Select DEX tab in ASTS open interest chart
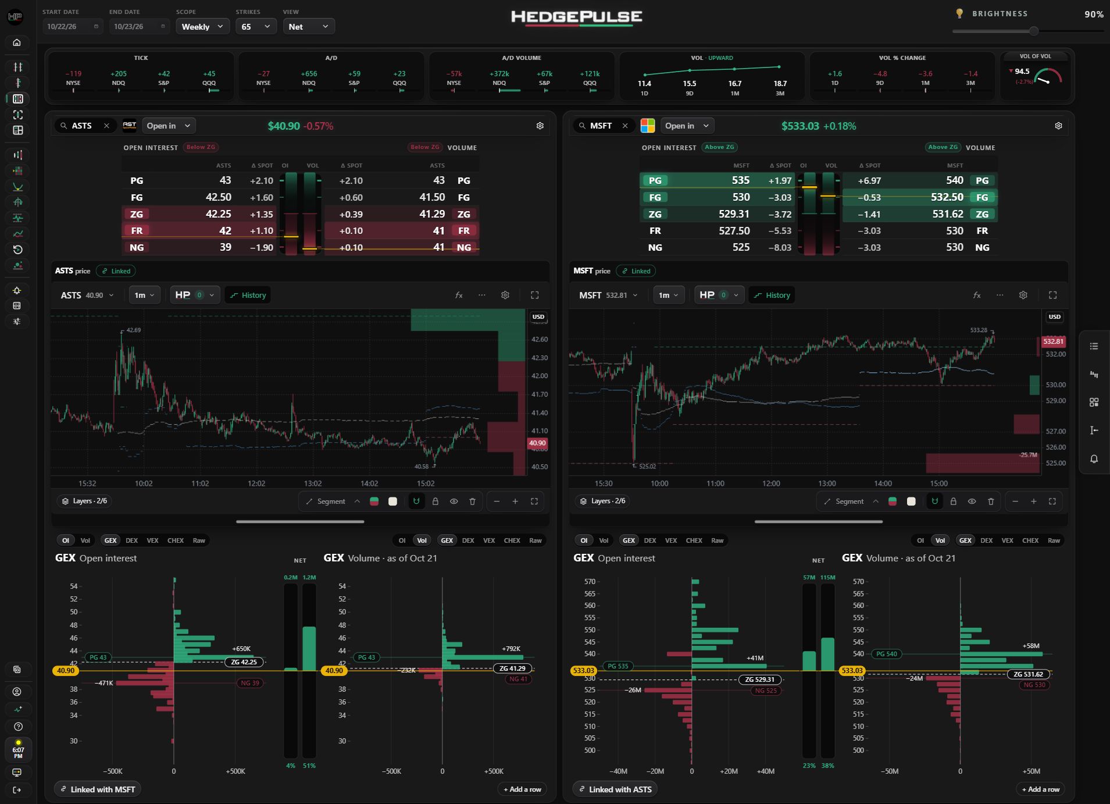Viewport: 1110px width, 804px height. coord(132,540)
